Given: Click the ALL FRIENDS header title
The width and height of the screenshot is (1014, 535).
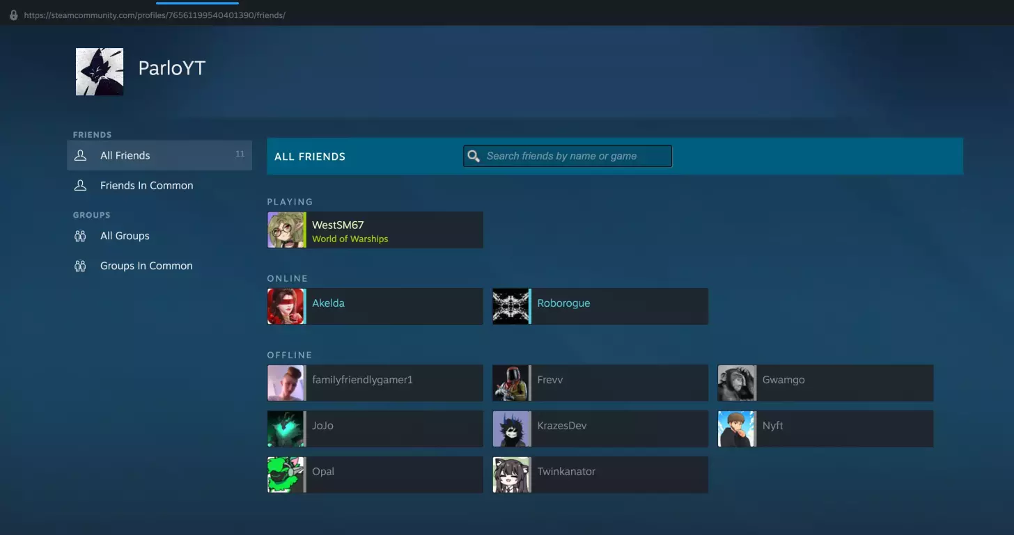Looking at the screenshot, I should coord(310,157).
